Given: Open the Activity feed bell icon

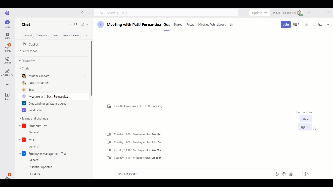Looking at the screenshot, I should click(x=7, y=48).
